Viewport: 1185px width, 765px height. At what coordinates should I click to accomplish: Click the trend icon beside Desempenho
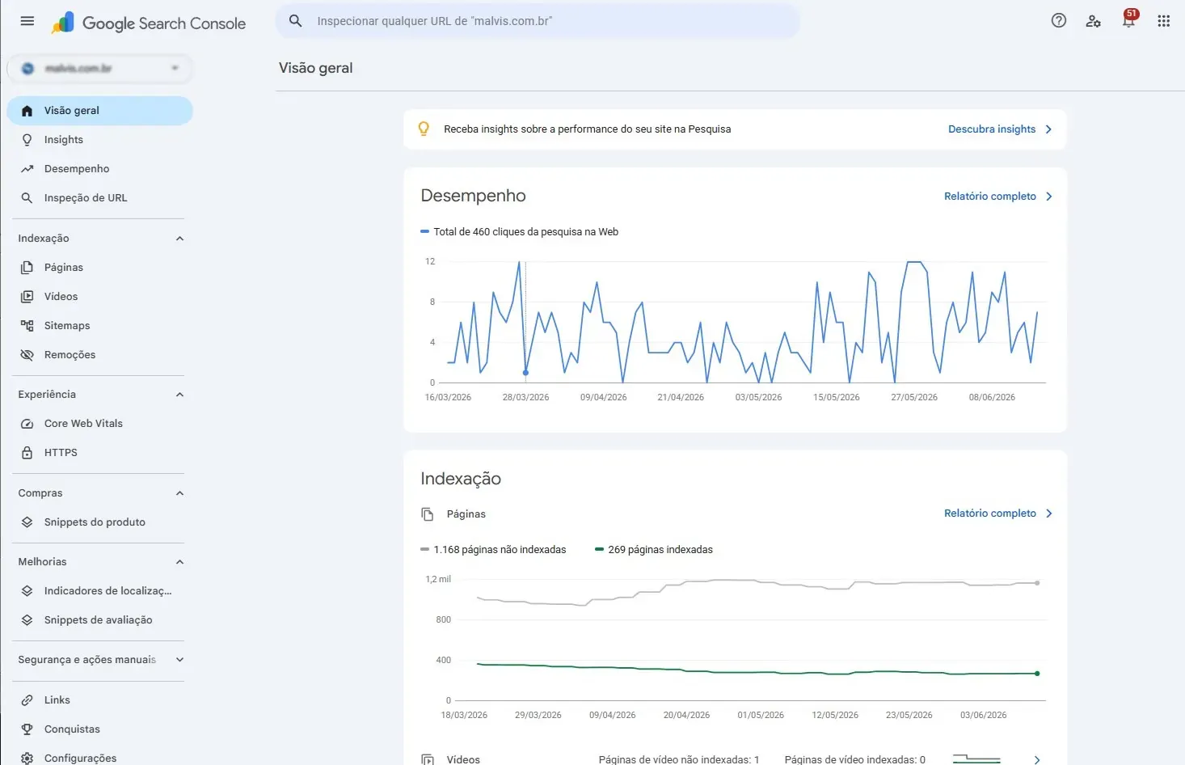[27, 169]
